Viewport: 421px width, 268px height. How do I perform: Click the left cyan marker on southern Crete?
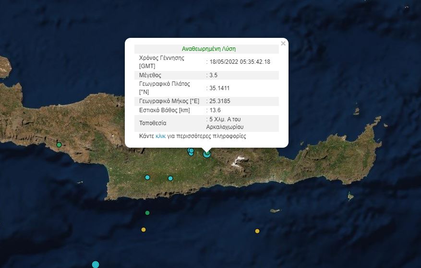coord(147,177)
